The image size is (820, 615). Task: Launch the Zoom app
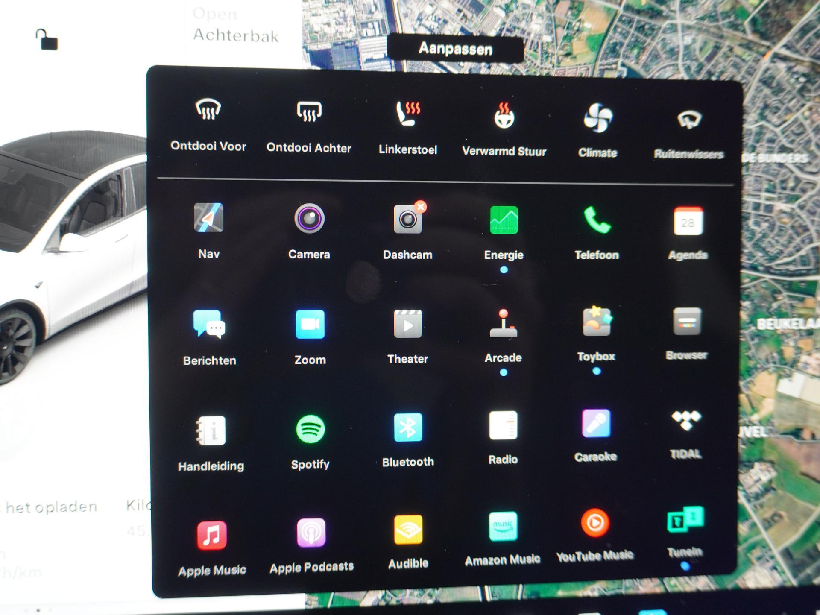[x=310, y=324]
